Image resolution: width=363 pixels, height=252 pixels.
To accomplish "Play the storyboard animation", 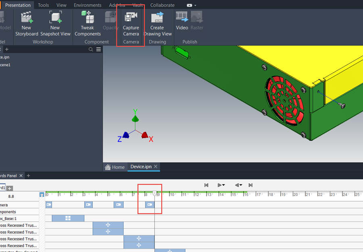I will pos(219,185).
